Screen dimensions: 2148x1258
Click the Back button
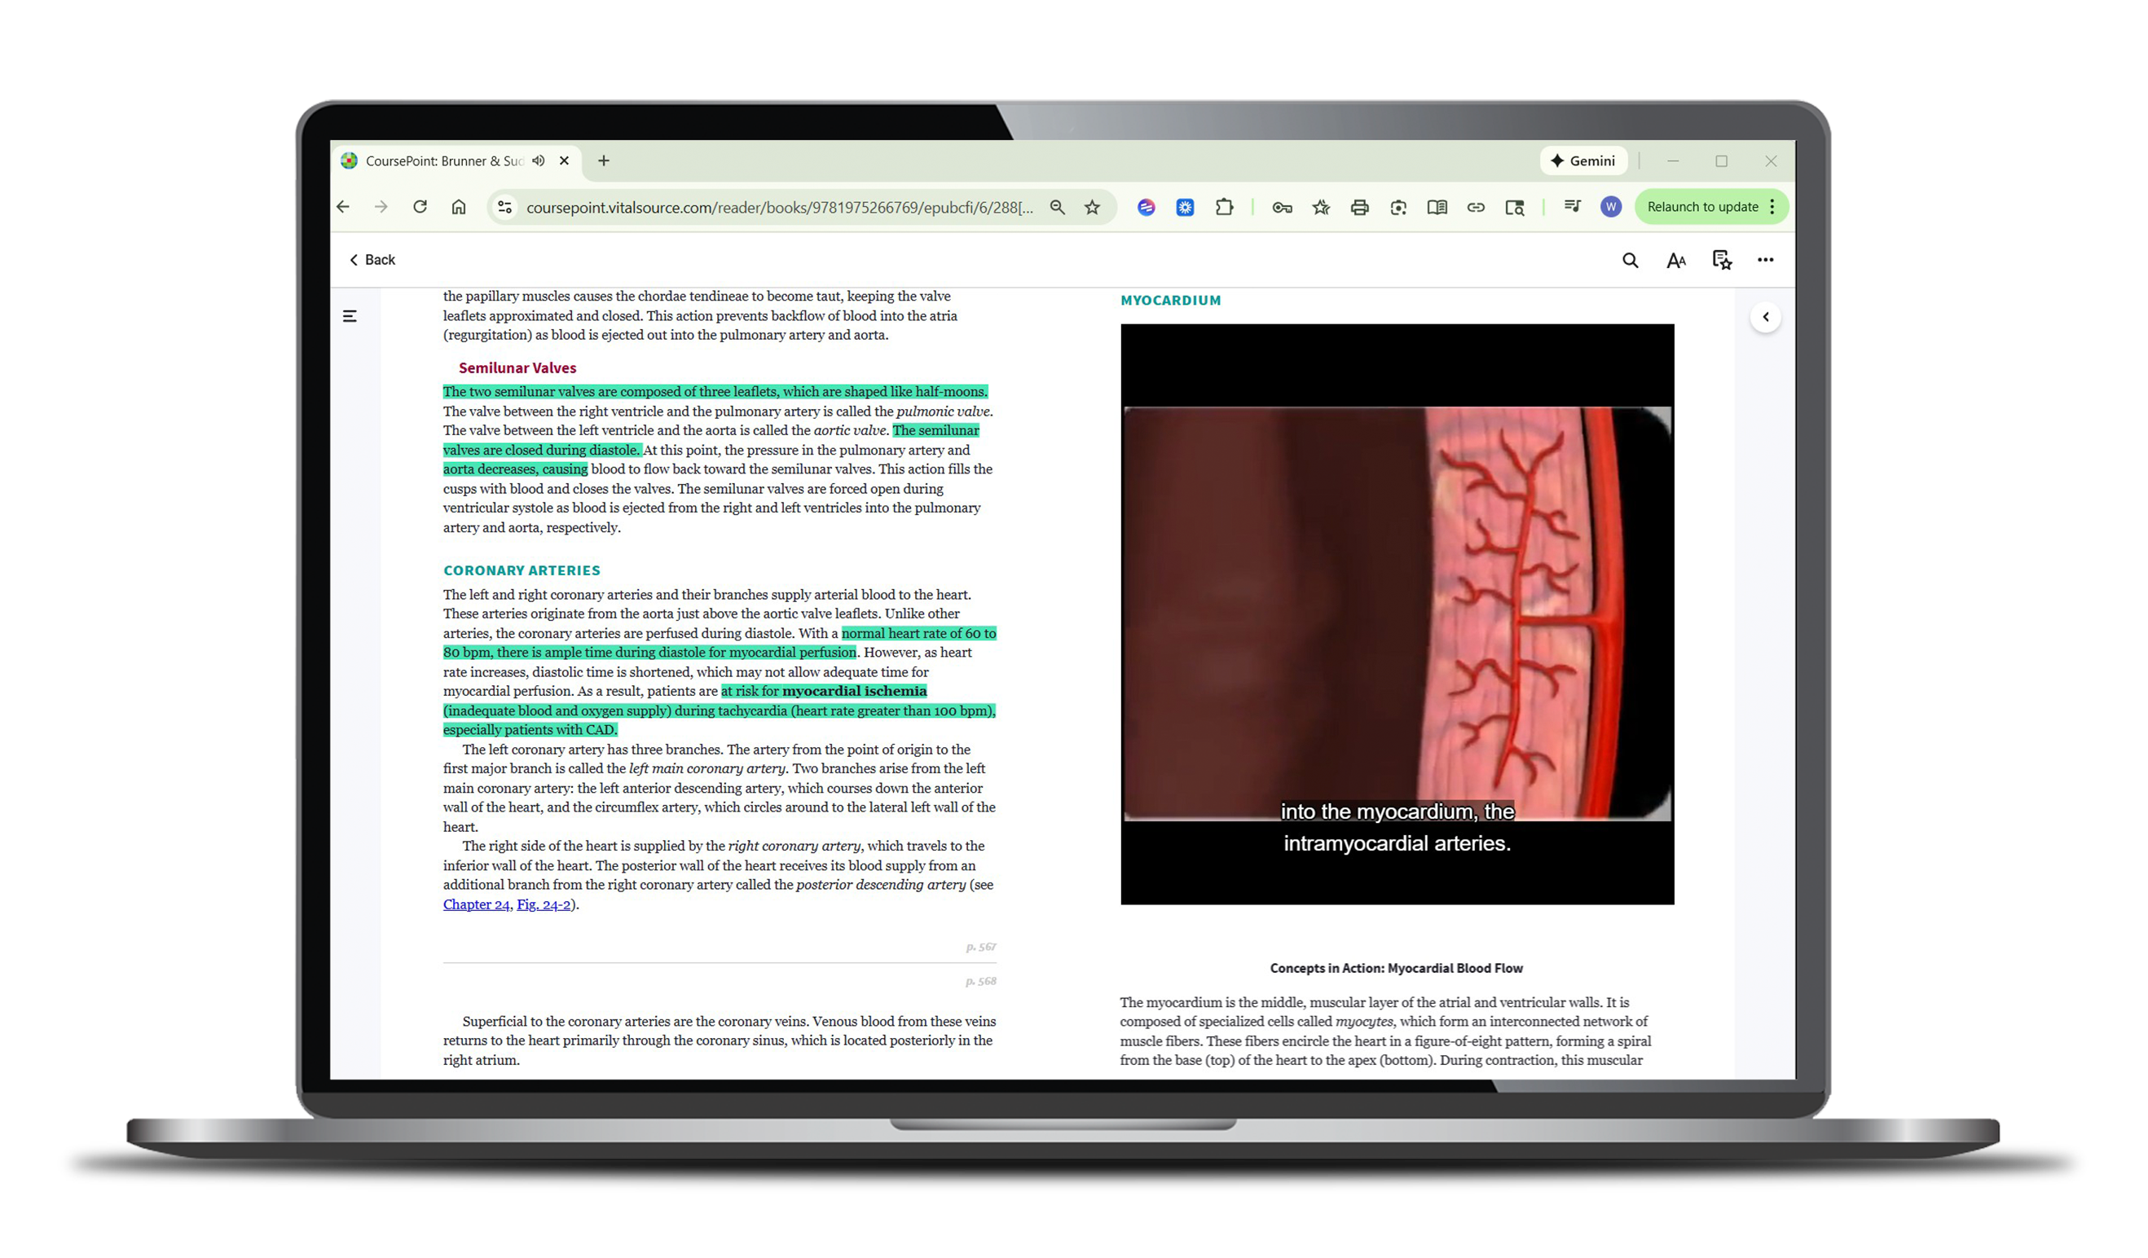[372, 260]
